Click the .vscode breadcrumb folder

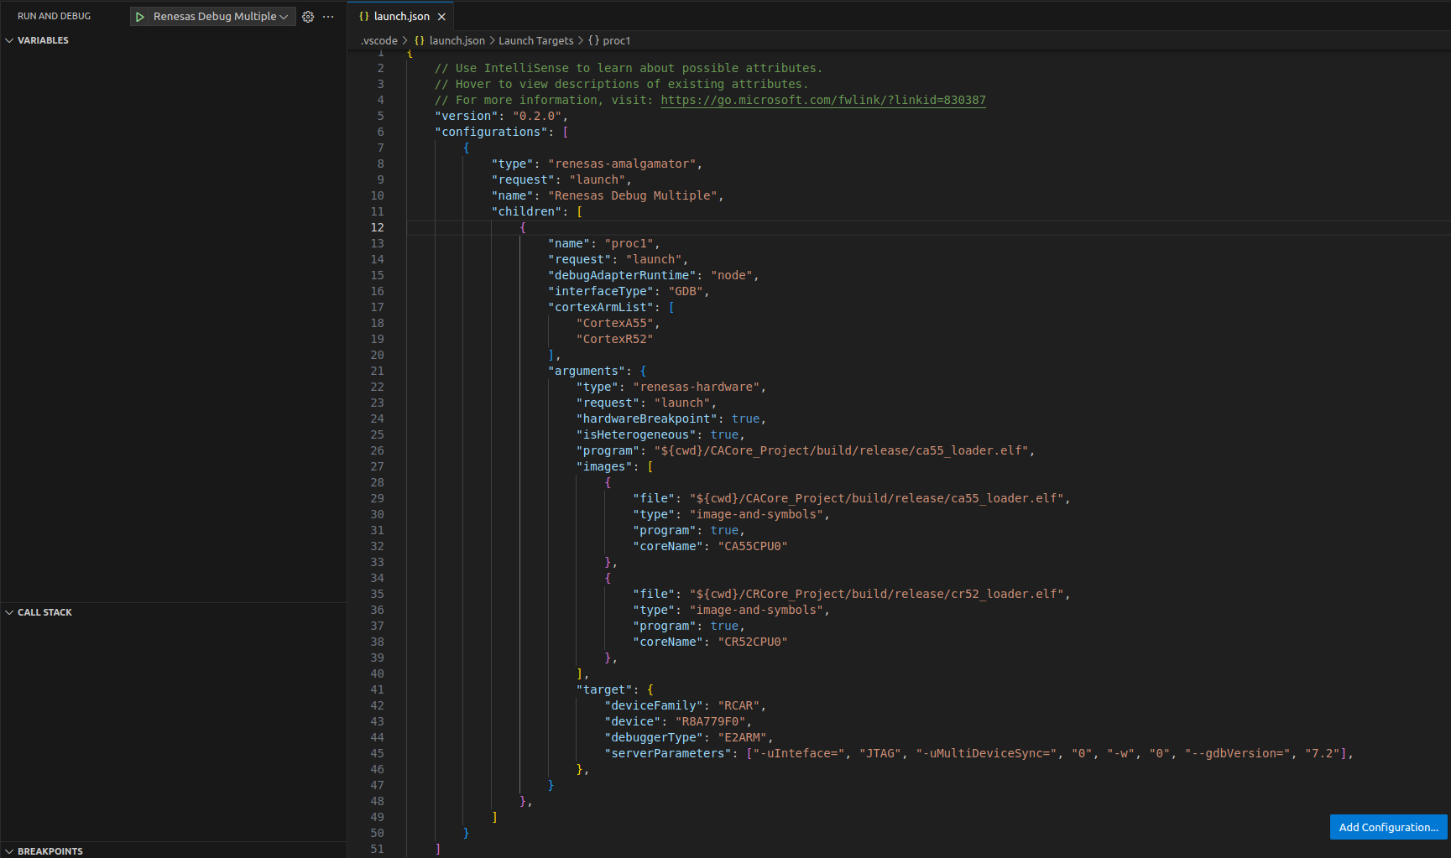tap(379, 40)
